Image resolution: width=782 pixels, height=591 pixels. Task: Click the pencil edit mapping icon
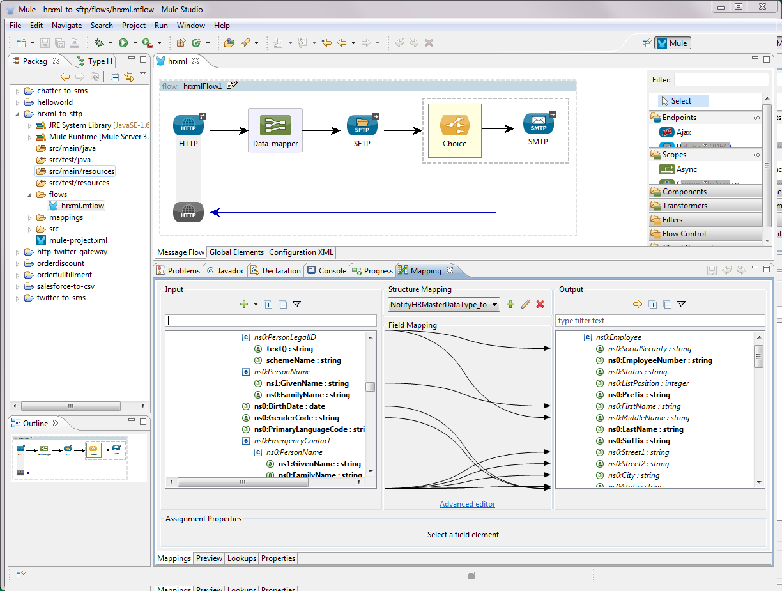pyautogui.click(x=525, y=305)
